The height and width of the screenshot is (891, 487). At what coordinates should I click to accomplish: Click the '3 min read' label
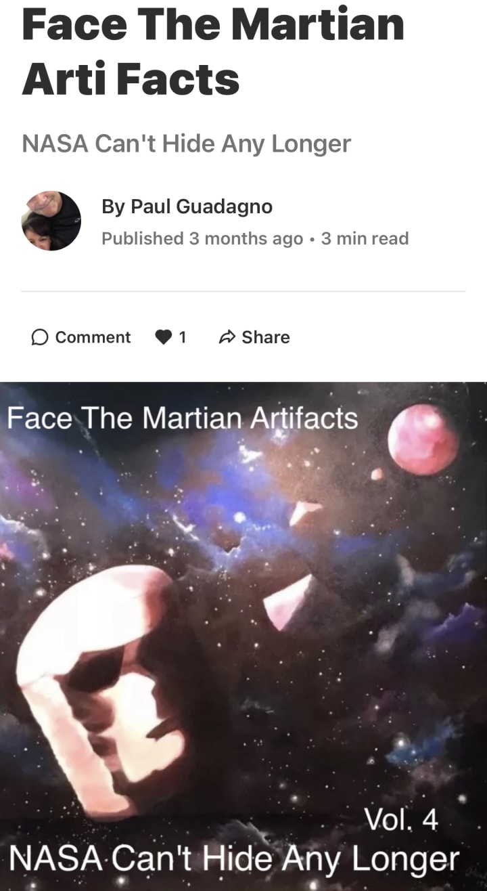pos(365,238)
